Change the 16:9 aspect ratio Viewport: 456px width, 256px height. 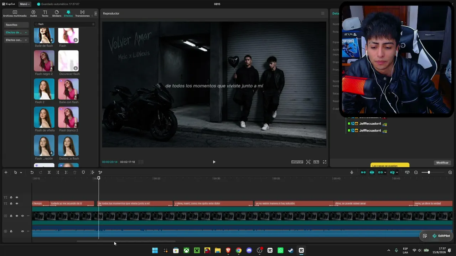[x=316, y=162]
